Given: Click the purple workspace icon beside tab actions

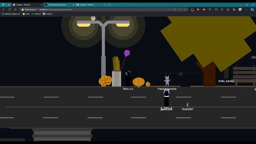Looking at the screenshot, I should pos(9,5).
